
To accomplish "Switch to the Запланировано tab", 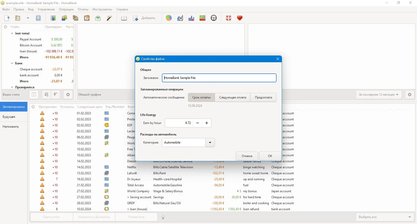I will coord(14,107).
